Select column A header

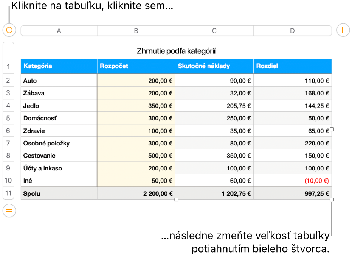pyautogui.click(x=59, y=31)
